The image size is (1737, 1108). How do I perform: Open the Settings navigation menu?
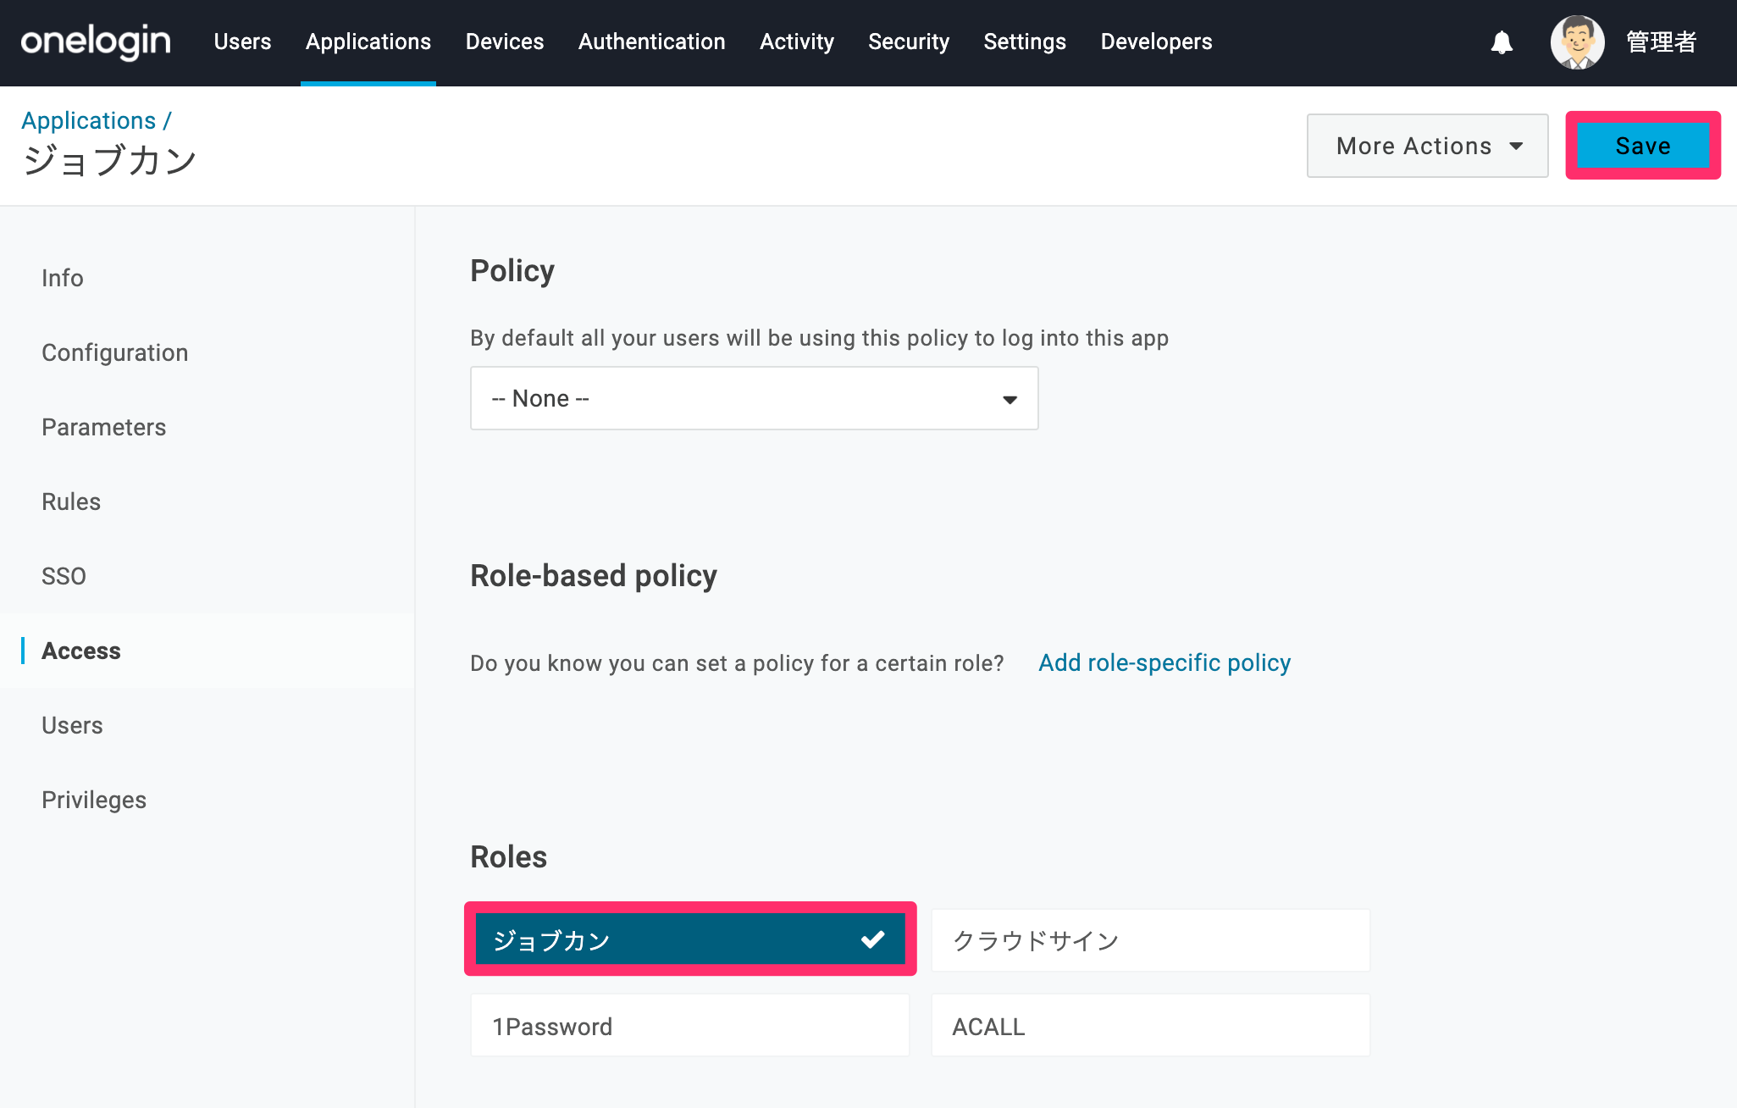[x=1025, y=42]
